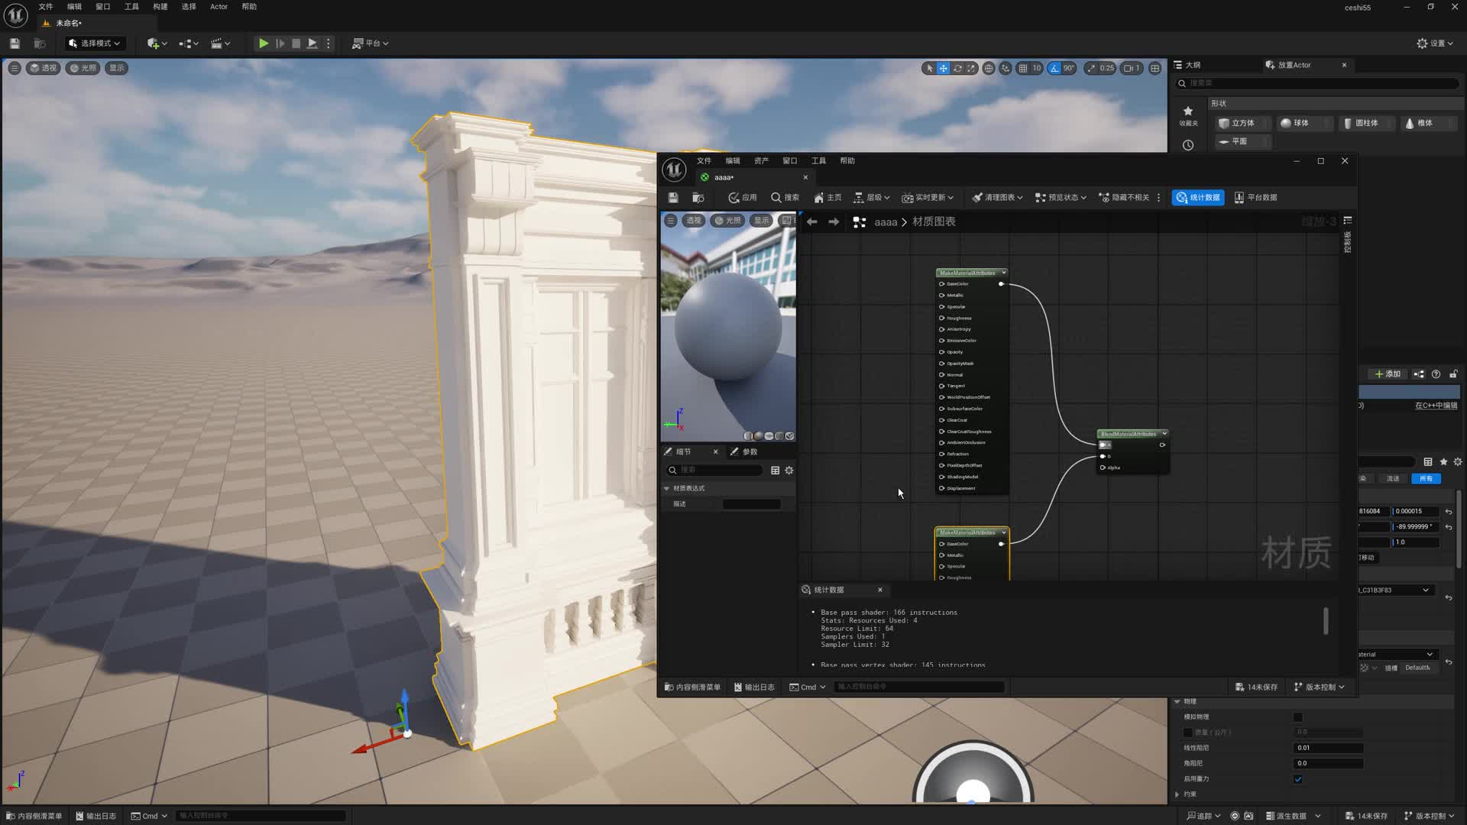The height and width of the screenshot is (825, 1467).
Task: Click 主页 (Home) icon in material toolbar
Action: [827, 198]
